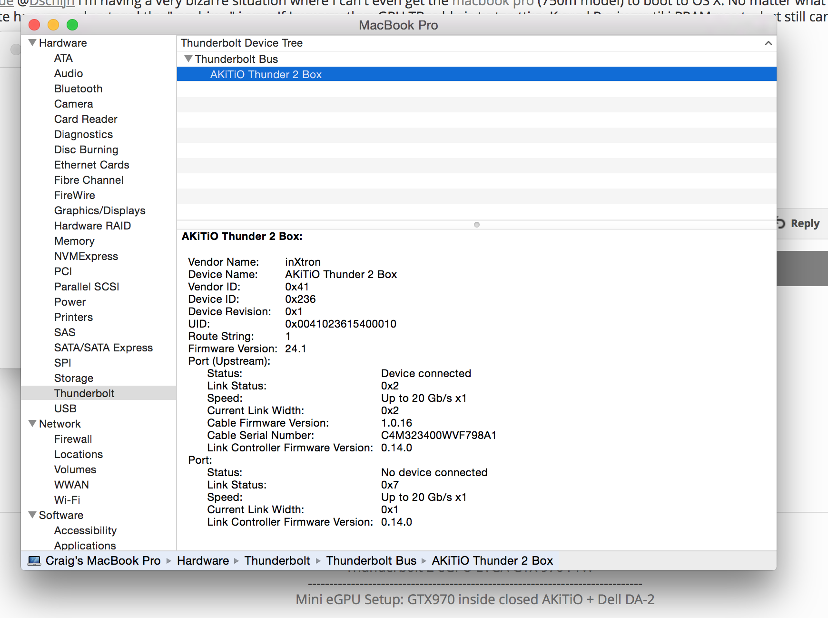
Task: Click the MacBook computer icon in path bar
Action: pos(34,560)
